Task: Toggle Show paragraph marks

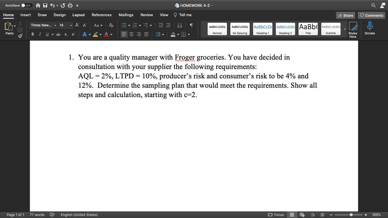Action: tap(191, 25)
